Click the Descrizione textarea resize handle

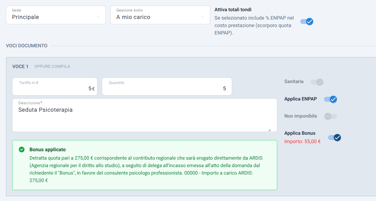point(269,130)
